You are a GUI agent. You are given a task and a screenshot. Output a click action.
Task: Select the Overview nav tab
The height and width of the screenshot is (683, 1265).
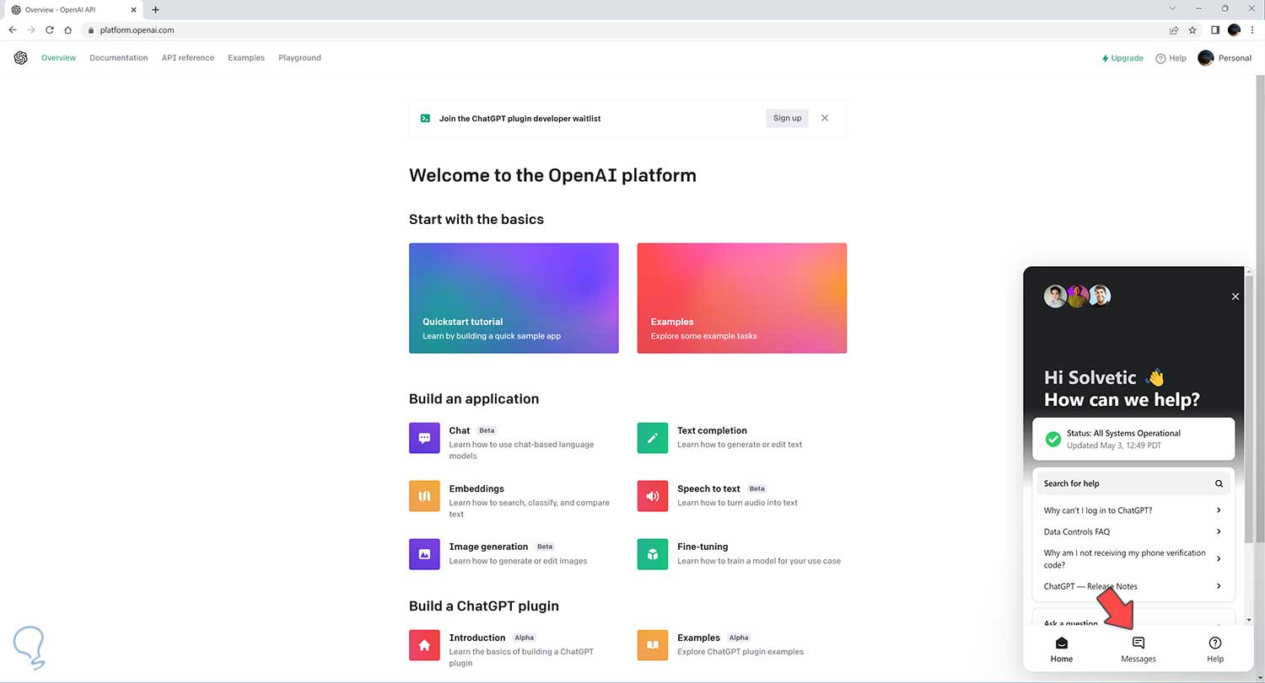click(58, 58)
